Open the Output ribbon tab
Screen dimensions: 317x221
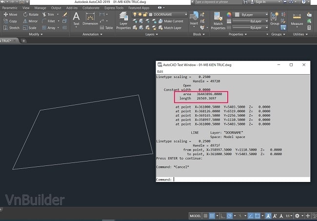point(56,8)
